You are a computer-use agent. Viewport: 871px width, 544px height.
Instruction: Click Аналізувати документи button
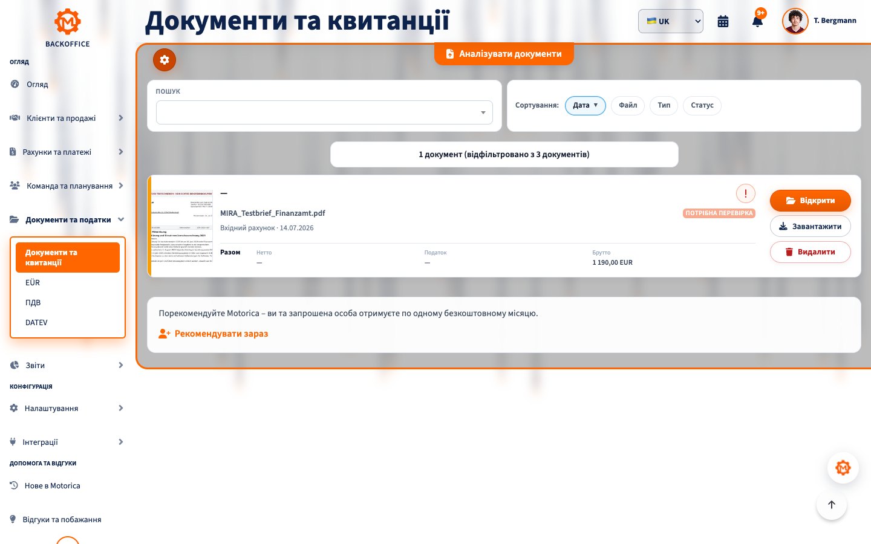504,54
